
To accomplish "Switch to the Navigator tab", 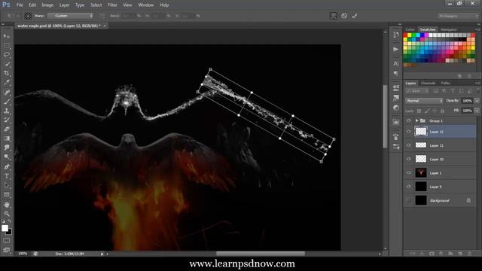I will [x=449, y=30].
